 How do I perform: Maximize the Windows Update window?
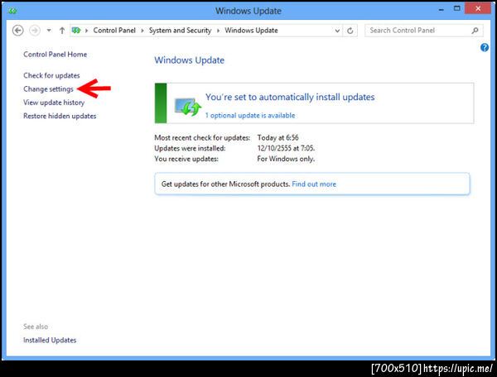click(x=456, y=9)
